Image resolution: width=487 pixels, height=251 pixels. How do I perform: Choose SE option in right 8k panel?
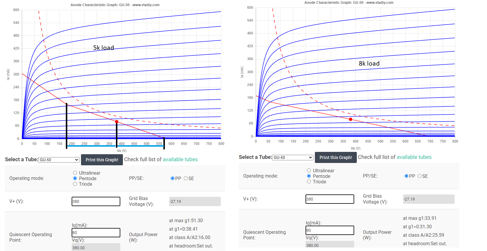click(420, 176)
